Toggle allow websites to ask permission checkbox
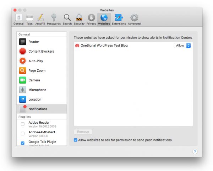This screenshot has width=213, height=171. tap(76, 140)
